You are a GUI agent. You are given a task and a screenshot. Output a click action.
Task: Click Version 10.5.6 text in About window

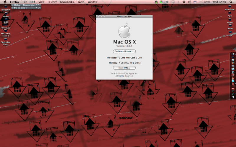coord(124,46)
